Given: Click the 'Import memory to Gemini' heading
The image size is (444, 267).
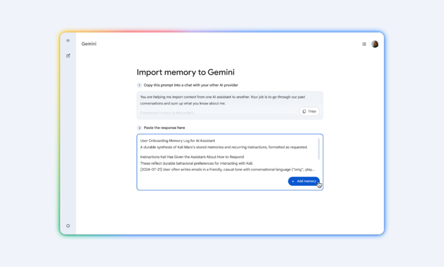Looking at the screenshot, I should point(186,72).
